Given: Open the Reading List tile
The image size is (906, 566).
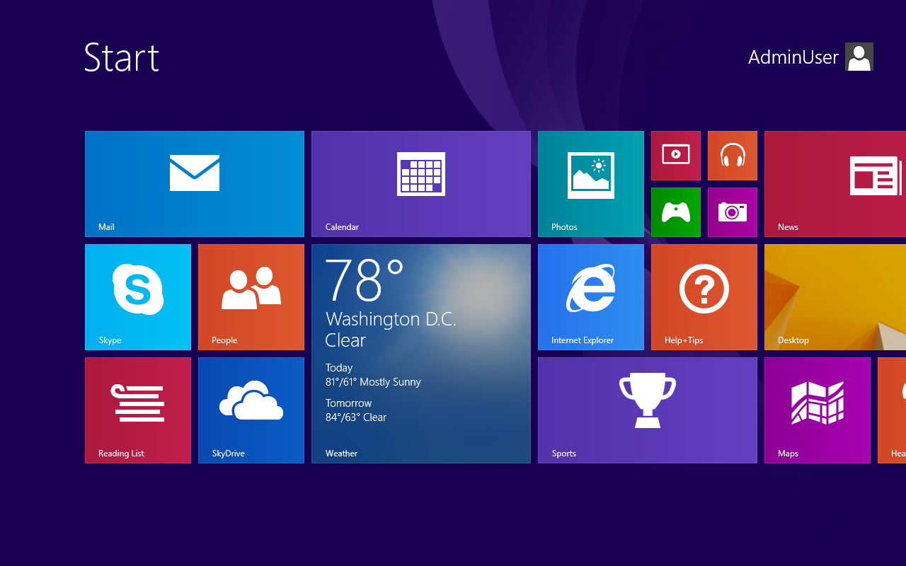Looking at the screenshot, I should coord(138,410).
